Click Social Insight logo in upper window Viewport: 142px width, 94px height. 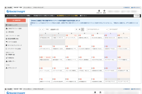pos(16,11)
